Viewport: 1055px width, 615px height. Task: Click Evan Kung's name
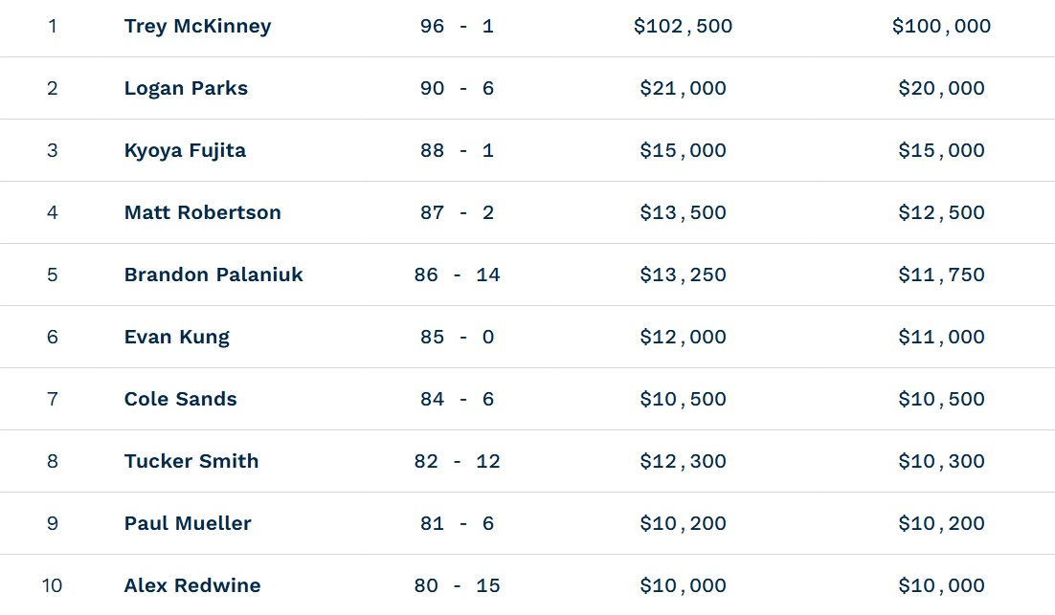tap(176, 337)
